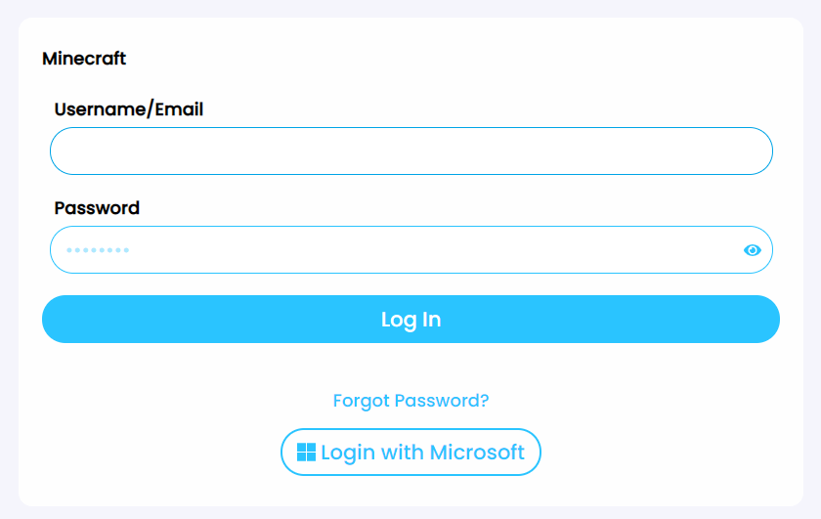Open the Forgot Password? link
This screenshot has width=821, height=519.
[411, 401]
